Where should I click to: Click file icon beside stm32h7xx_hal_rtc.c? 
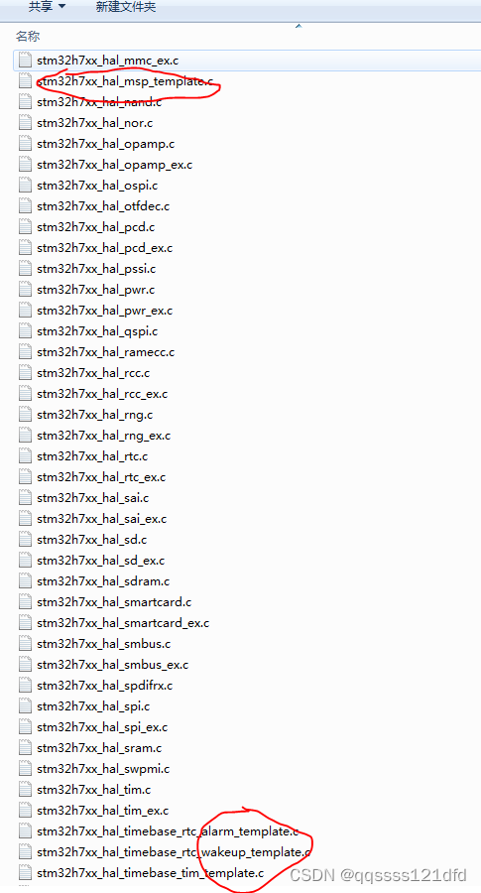tap(25, 456)
